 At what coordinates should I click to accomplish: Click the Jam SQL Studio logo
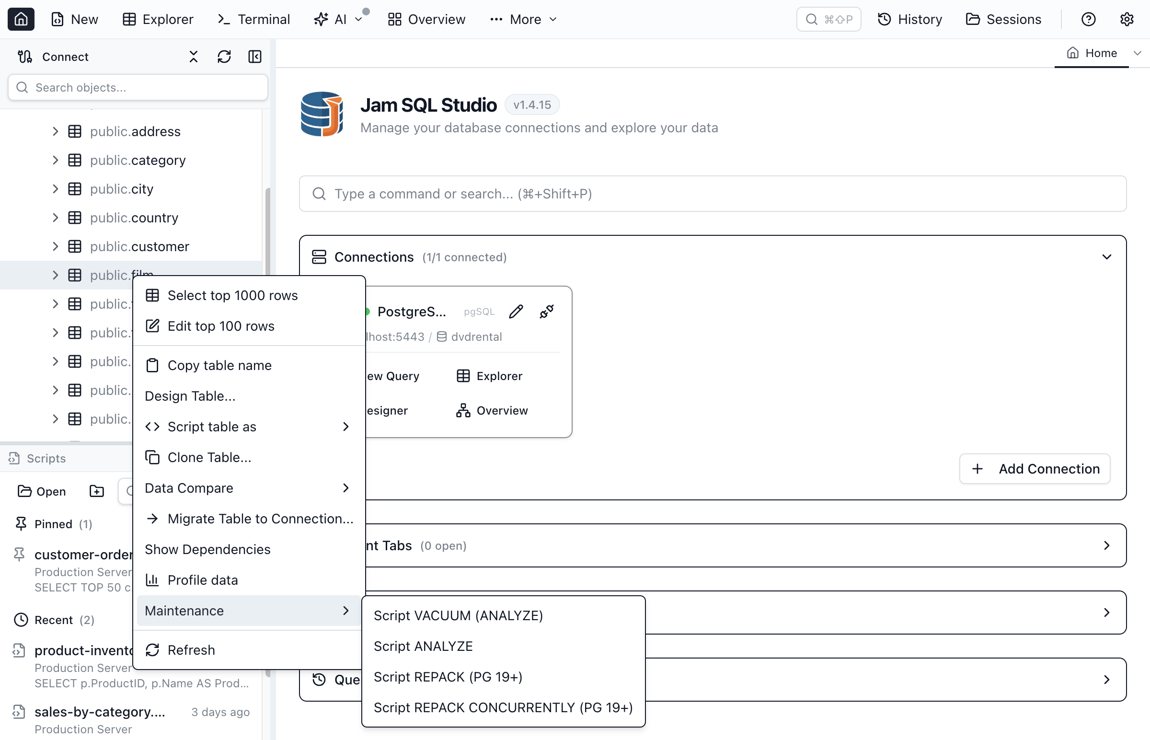pyautogui.click(x=322, y=114)
